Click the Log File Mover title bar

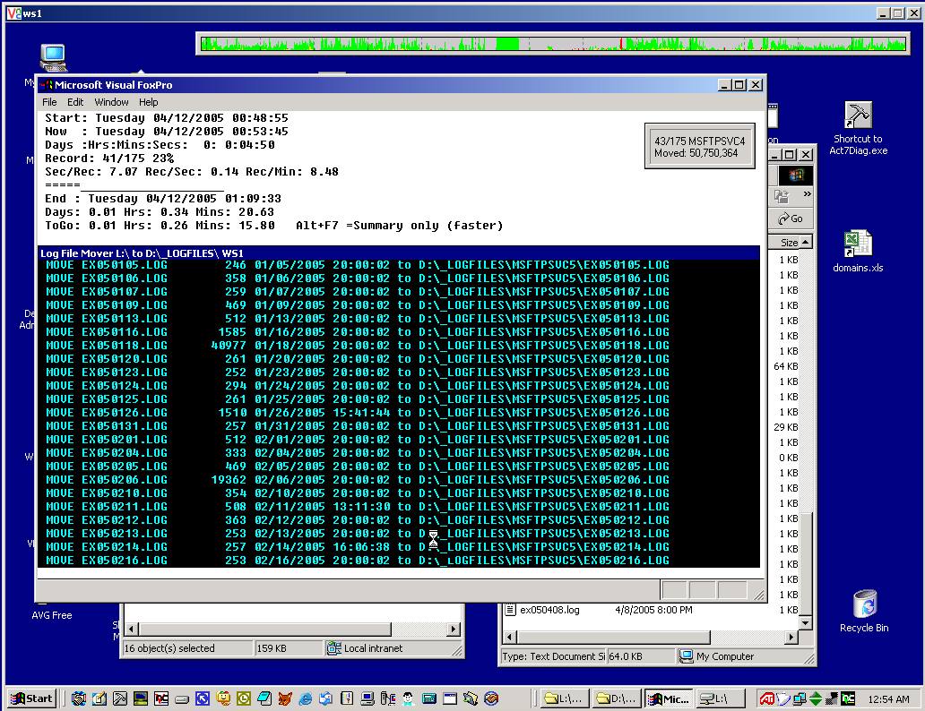point(399,253)
